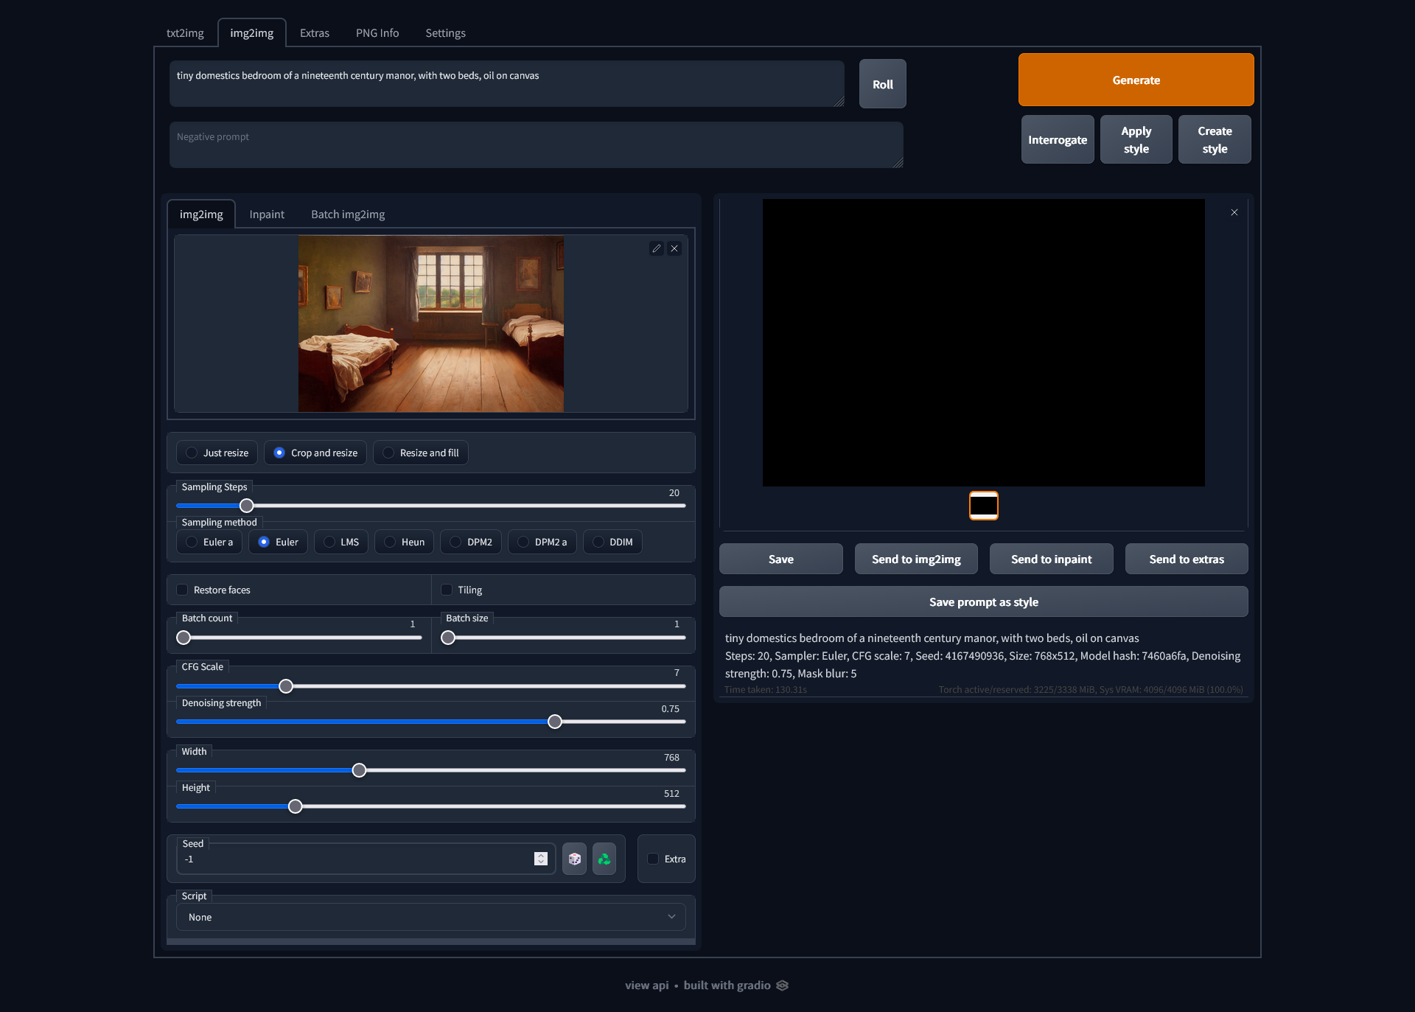Click the Interrogate button

point(1057,140)
